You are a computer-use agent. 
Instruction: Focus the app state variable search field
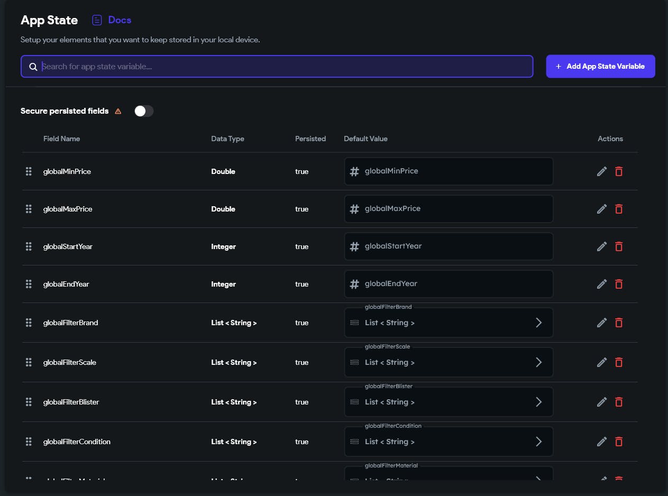click(286, 67)
